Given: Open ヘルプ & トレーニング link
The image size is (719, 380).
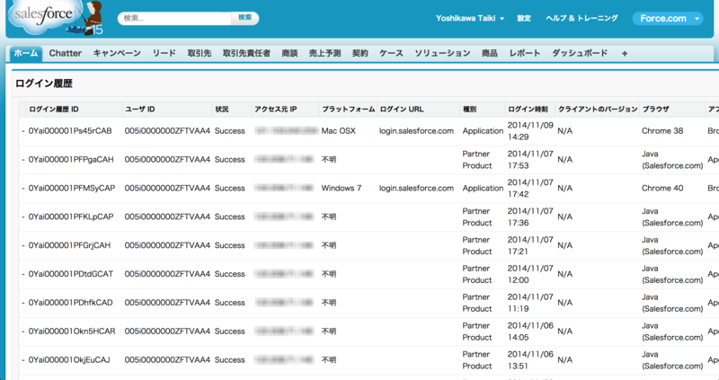Looking at the screenshot, I should [581, 18].
